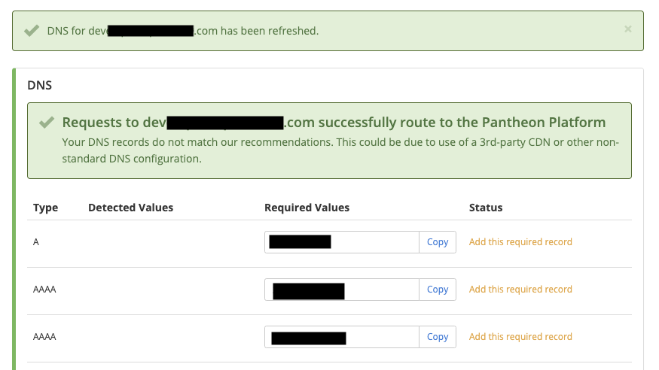Dismiss the DNS refreshed notification
This screenshot has height=370, width=659.
[627, 29]
